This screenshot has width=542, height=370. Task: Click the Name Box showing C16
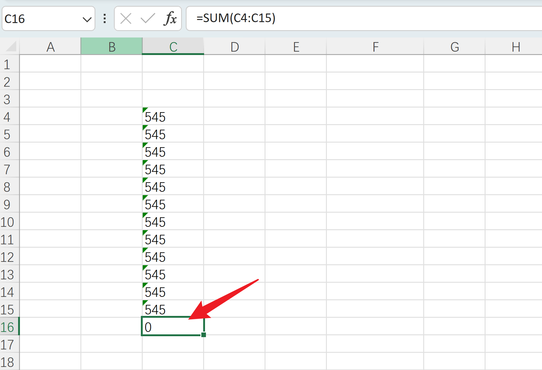pyautogui.click(x=40, y=19)
